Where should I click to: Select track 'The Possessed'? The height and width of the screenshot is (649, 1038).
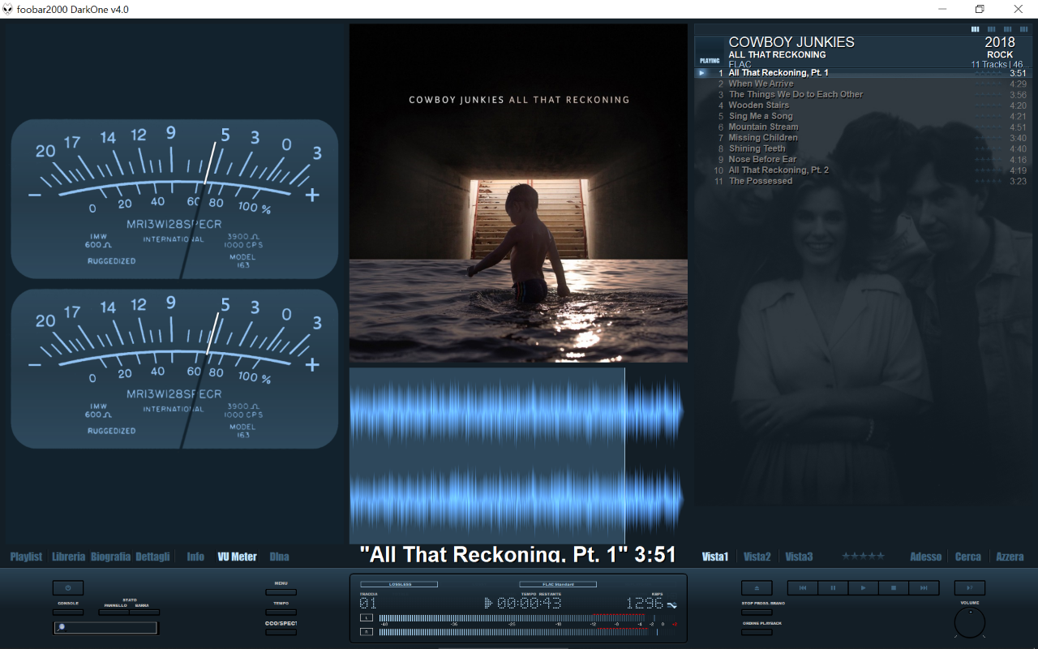862,181
